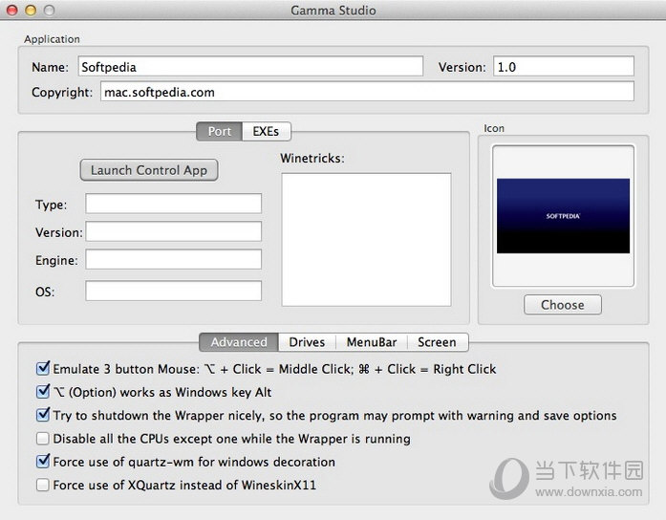Open the MenuBar tab

point(372,342)
